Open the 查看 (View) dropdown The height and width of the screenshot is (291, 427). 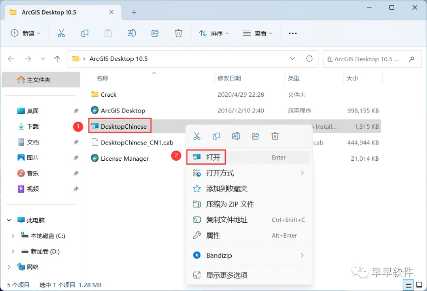click(258, 33)
